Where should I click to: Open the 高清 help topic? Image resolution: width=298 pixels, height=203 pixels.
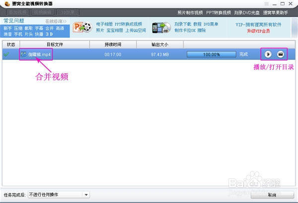coord(60,28)
